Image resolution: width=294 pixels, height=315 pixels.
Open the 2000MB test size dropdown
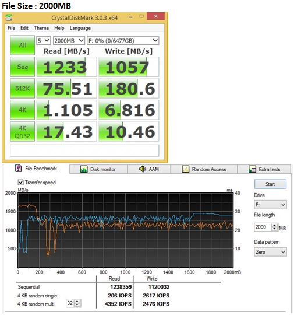point(69,41)
